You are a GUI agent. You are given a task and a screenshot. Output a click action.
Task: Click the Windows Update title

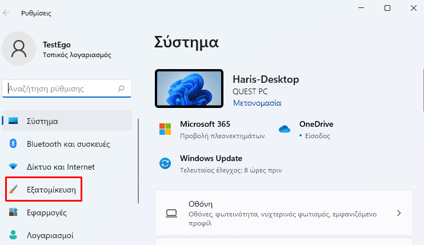(x=211, y=158)
